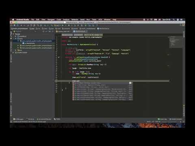
Task: Select MainActivity in the project tree
Action: coord(29,43)
